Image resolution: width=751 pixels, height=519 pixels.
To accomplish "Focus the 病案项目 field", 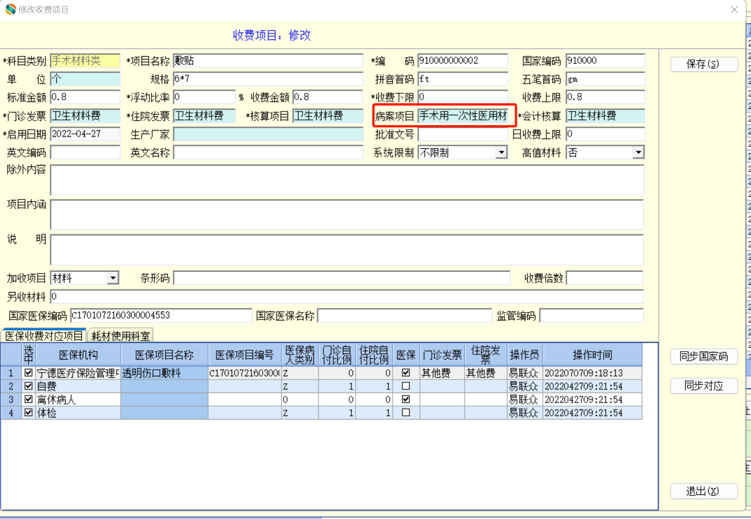I will 463,116.
